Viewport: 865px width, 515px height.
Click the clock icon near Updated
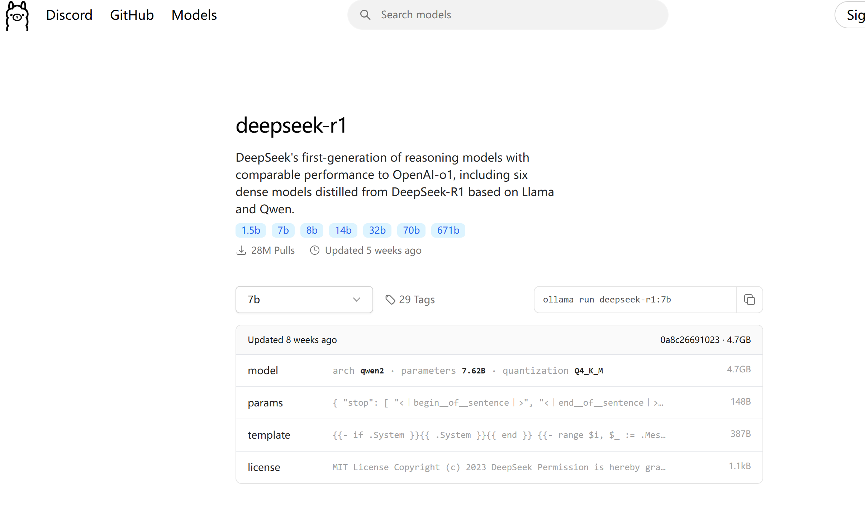point(315,251)
